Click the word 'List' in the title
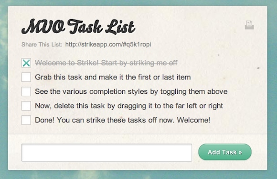Image resolution: width=277 pixels, height=179 pixels. click(x=120, y=27)
